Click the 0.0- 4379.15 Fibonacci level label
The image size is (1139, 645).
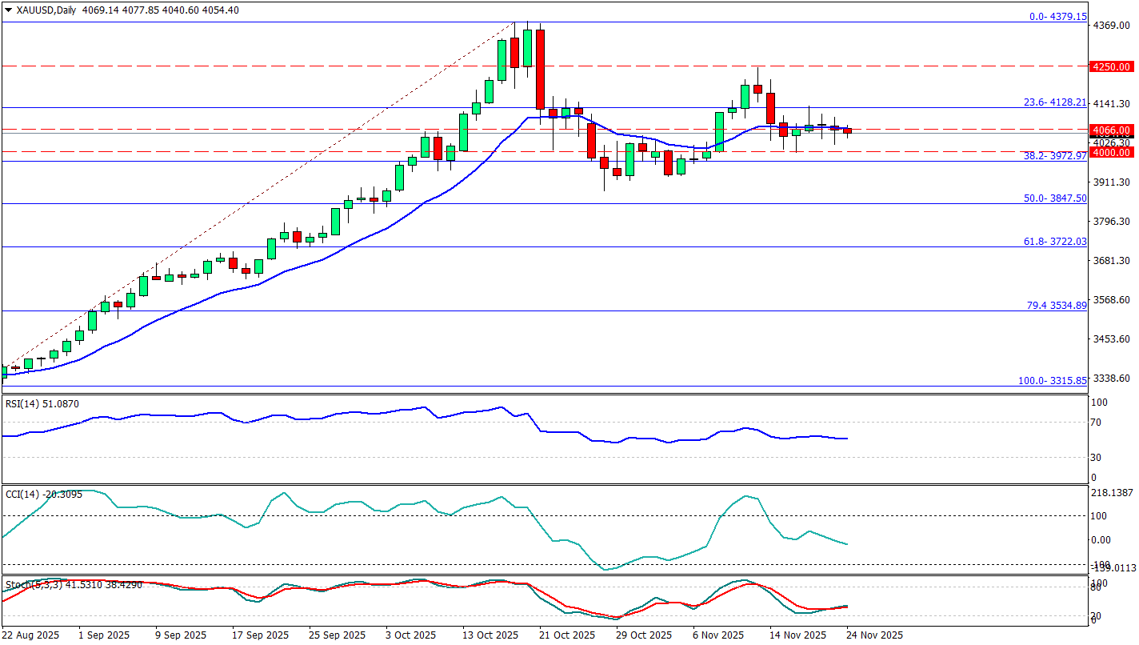tap(1057, 16)
